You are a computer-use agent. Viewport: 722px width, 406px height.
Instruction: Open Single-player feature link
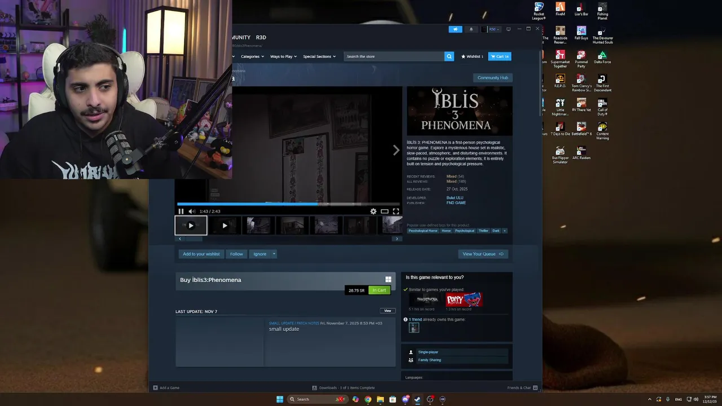[x=428, y=352]
